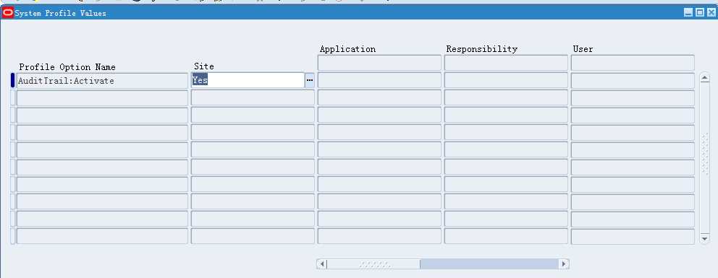Image resolution: width=718 pixels, height=278 pixels.
Task: Click the Site column label
Action: click(204, 66)
